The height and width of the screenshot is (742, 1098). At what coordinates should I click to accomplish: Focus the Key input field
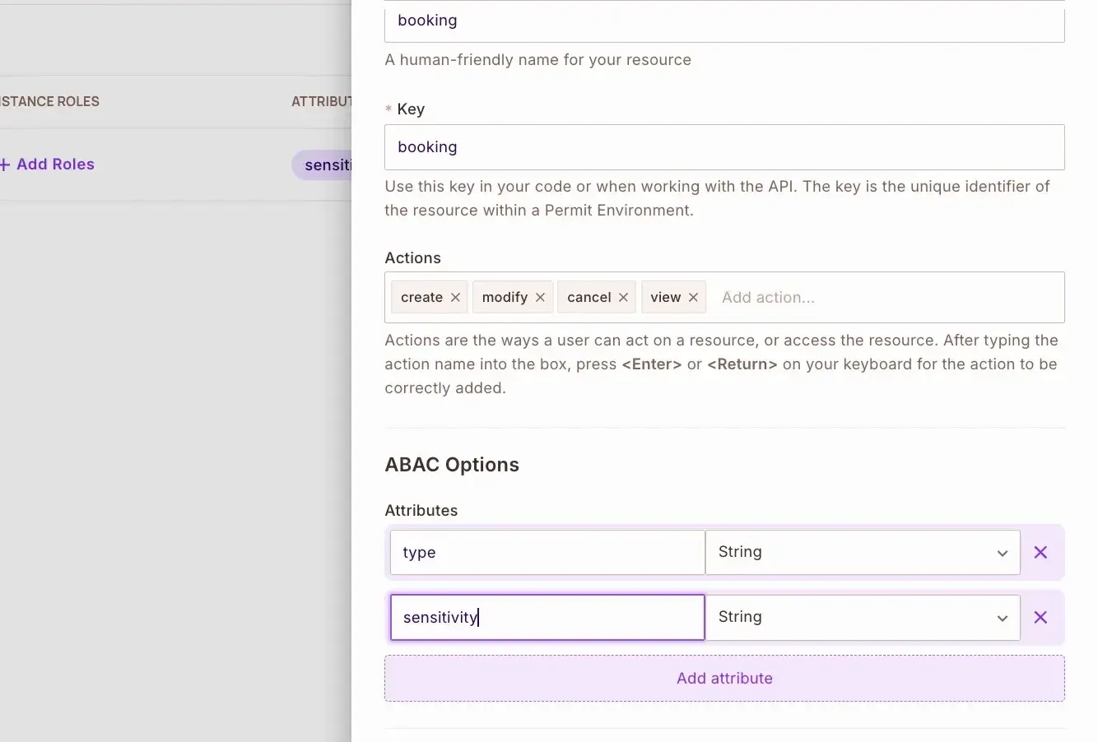(724, 147)
